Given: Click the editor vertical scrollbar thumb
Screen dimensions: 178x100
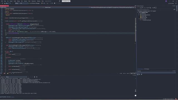Looking at the screenshot, I should click(135, 30).
